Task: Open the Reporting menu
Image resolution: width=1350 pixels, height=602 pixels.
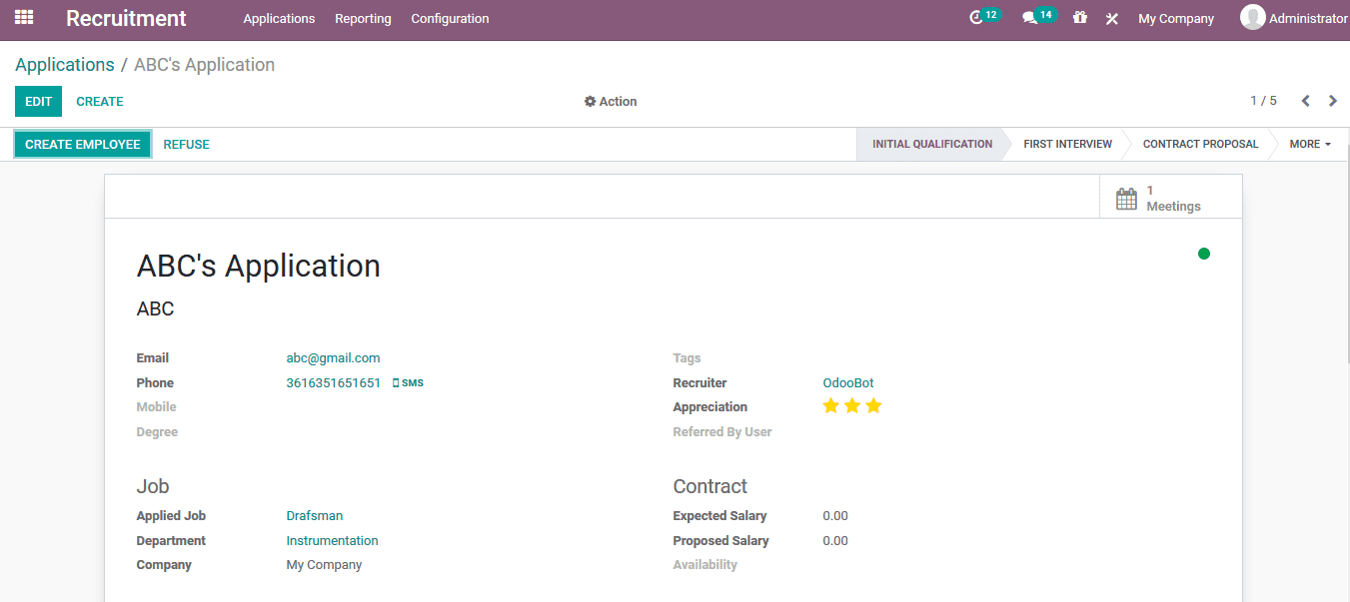Action: (x=363, y=18)
